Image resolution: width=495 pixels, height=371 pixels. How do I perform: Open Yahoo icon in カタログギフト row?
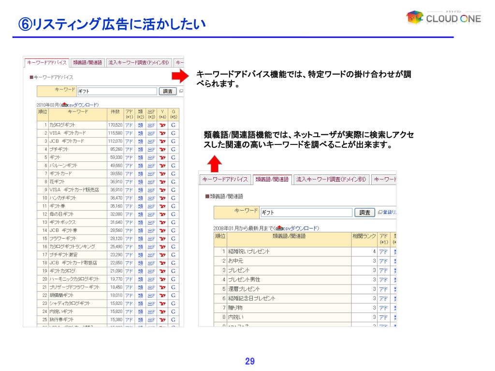pyautogui.click(x=162, y=125)
